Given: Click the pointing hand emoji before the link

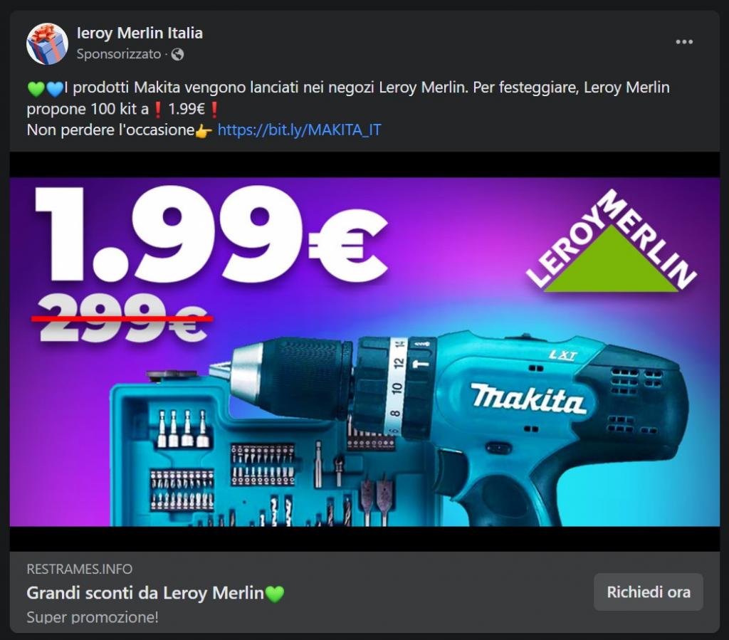Looking at the screenshot, I should 204,130.
